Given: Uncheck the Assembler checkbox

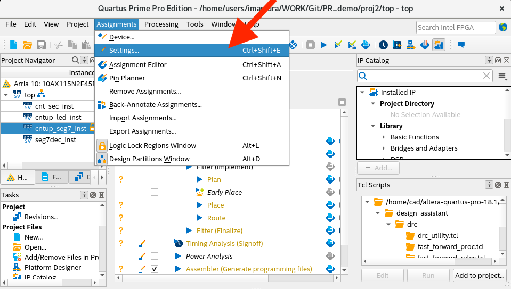Looking at the screenshot, I should tap(155, 269).
